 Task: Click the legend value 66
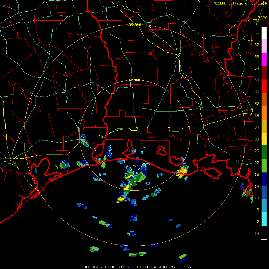pyautogui.click(x=257, y=33)
